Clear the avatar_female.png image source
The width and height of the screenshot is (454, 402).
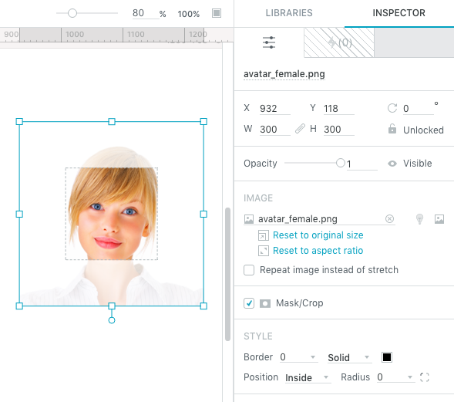[x=389, y=218]
